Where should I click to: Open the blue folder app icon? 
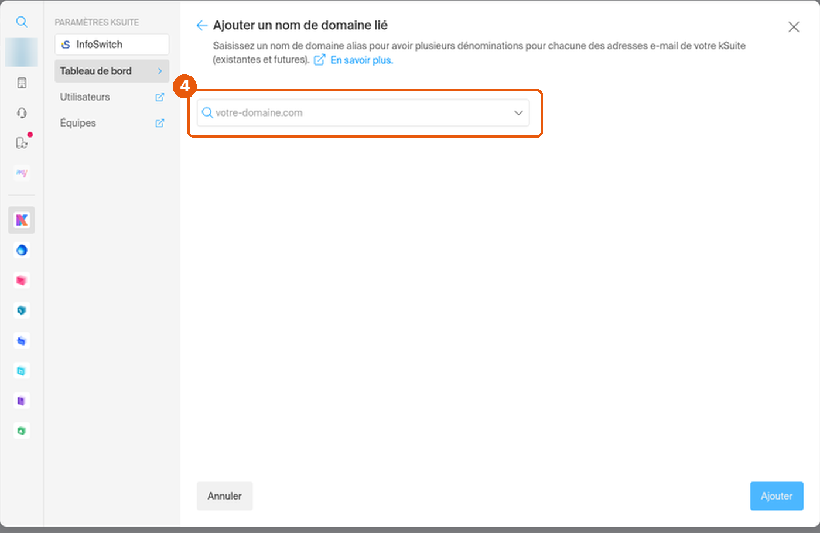coord(22,341)
